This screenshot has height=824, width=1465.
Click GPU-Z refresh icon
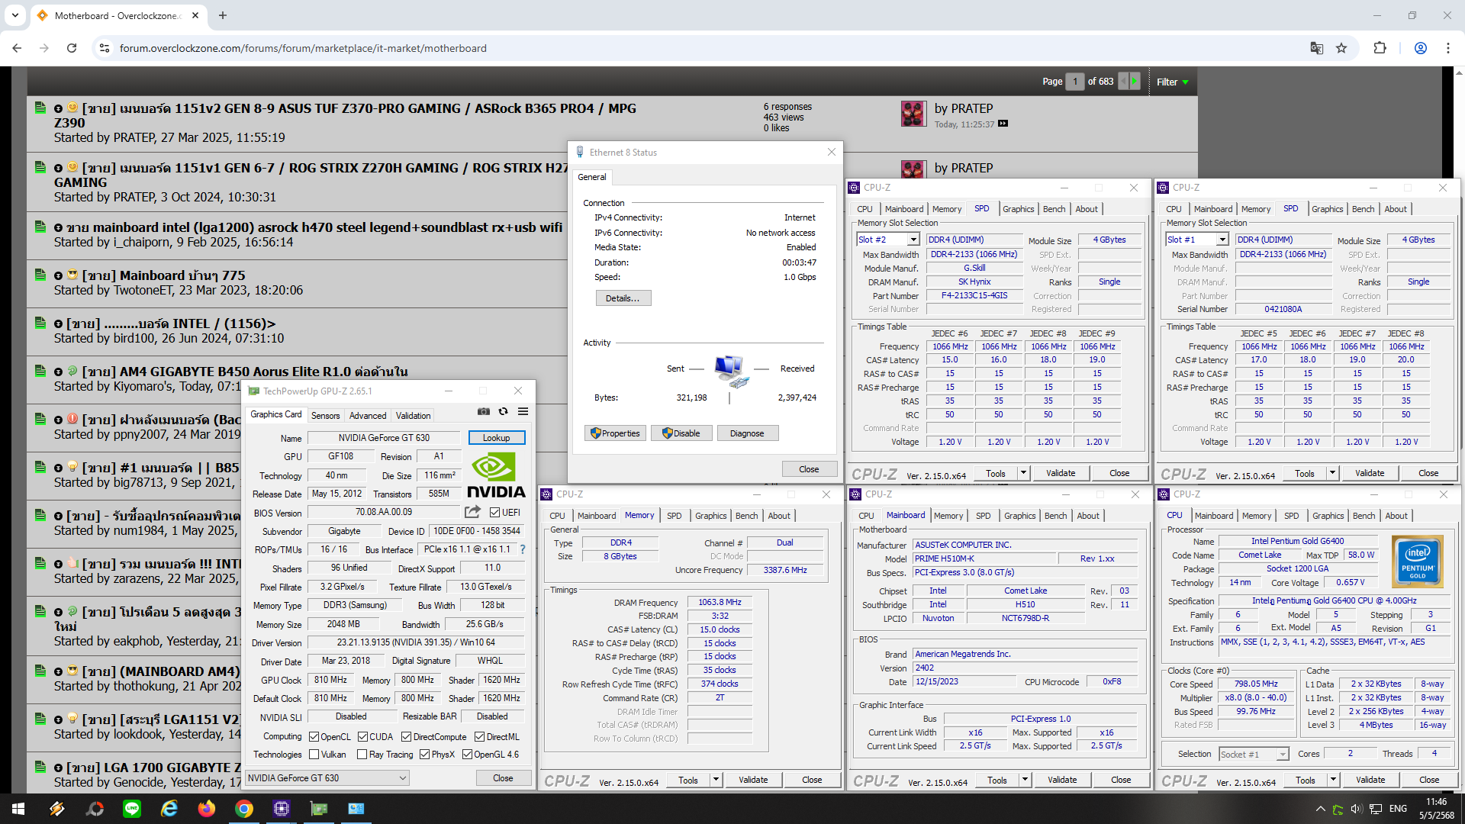tap(503, 411)
